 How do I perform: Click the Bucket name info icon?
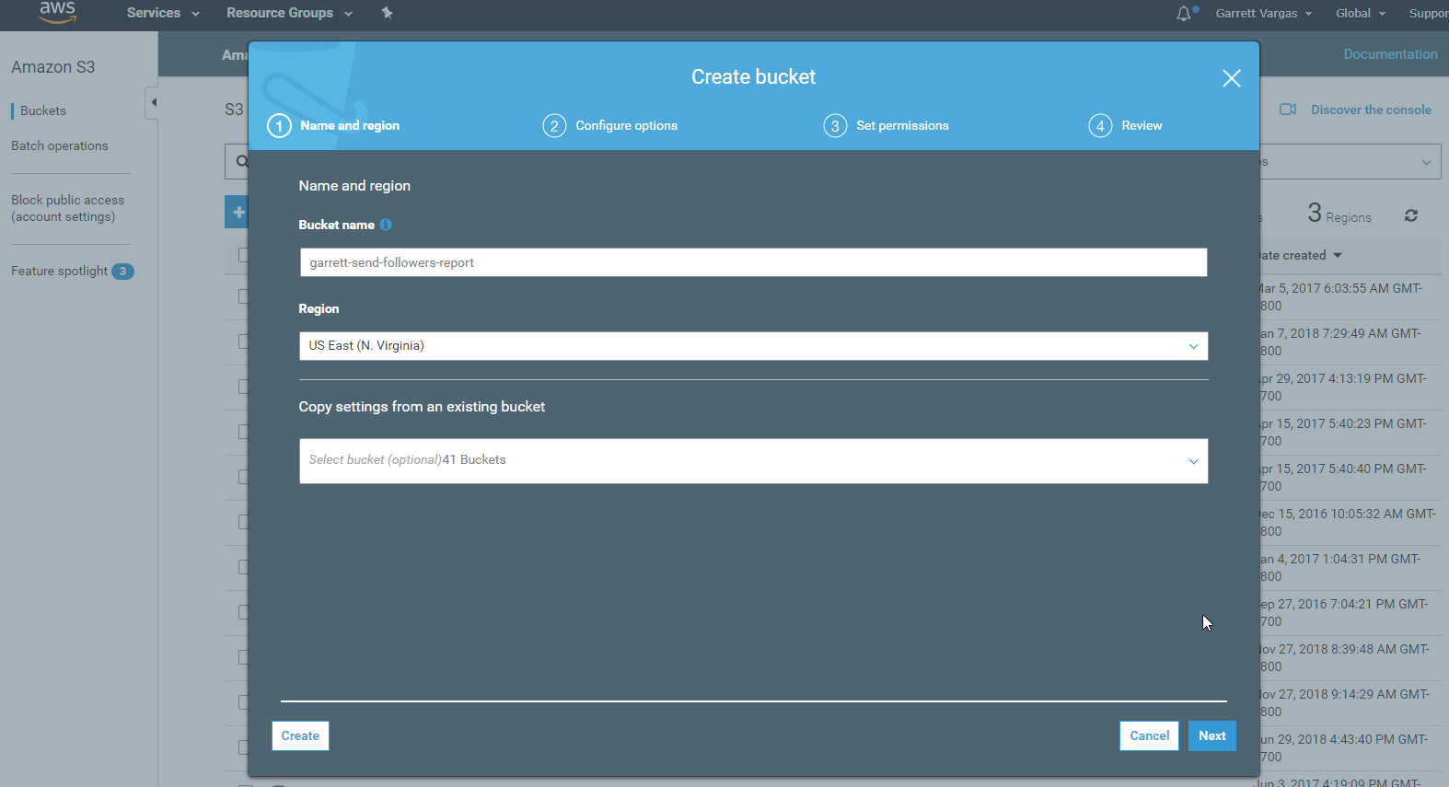(x=386, y=225)
